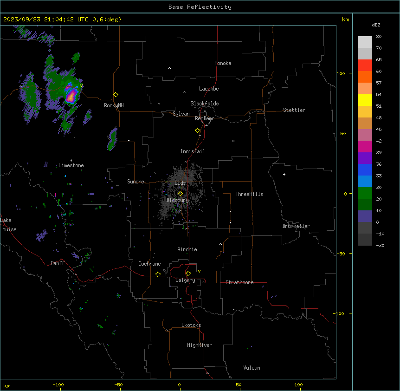Click the yellow diamond marker beside RockyMH
400x391 pixels.
pos(116,95)
